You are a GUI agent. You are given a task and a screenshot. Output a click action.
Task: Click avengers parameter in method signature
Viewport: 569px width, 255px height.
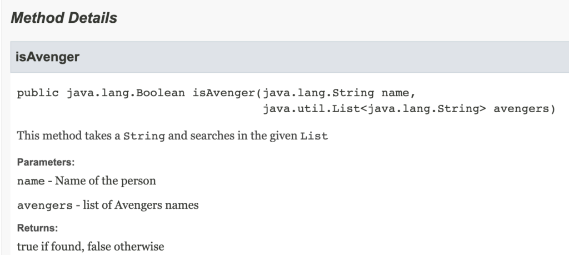(x=521, y=109)
